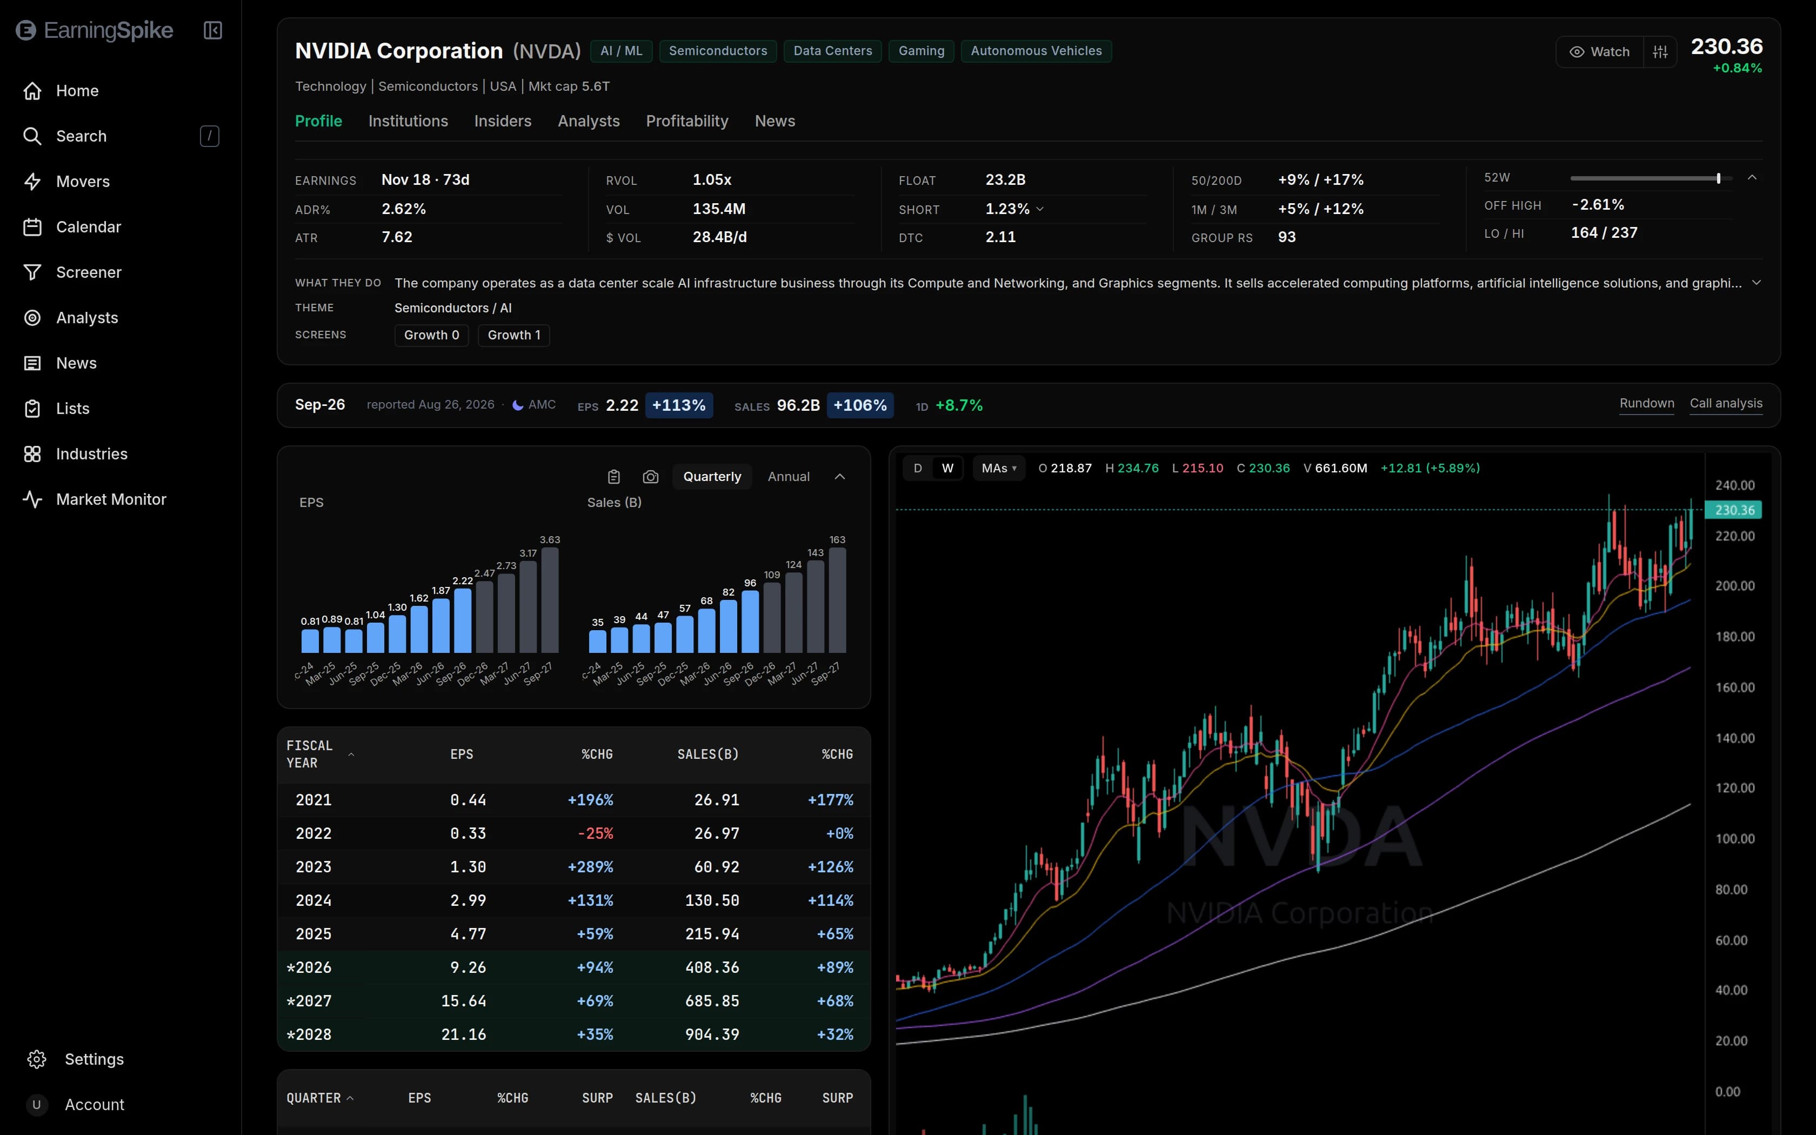Switch chart to Daily timeframe
This screenshot has height=1135, width=1816.
click(x=918, y=469)
